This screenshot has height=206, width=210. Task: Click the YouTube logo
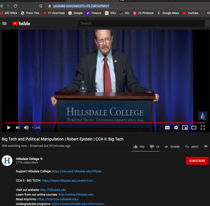click(x=21, y=24)
